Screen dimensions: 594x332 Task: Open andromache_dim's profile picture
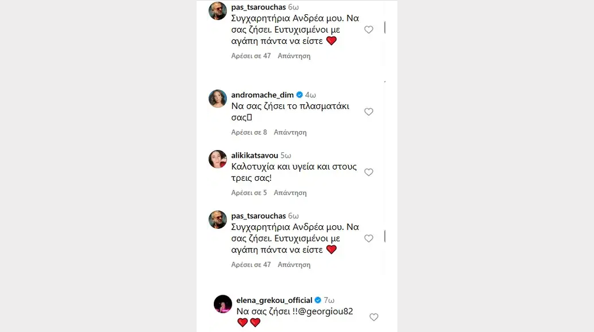pyautogui.click(x=218, y=99)
